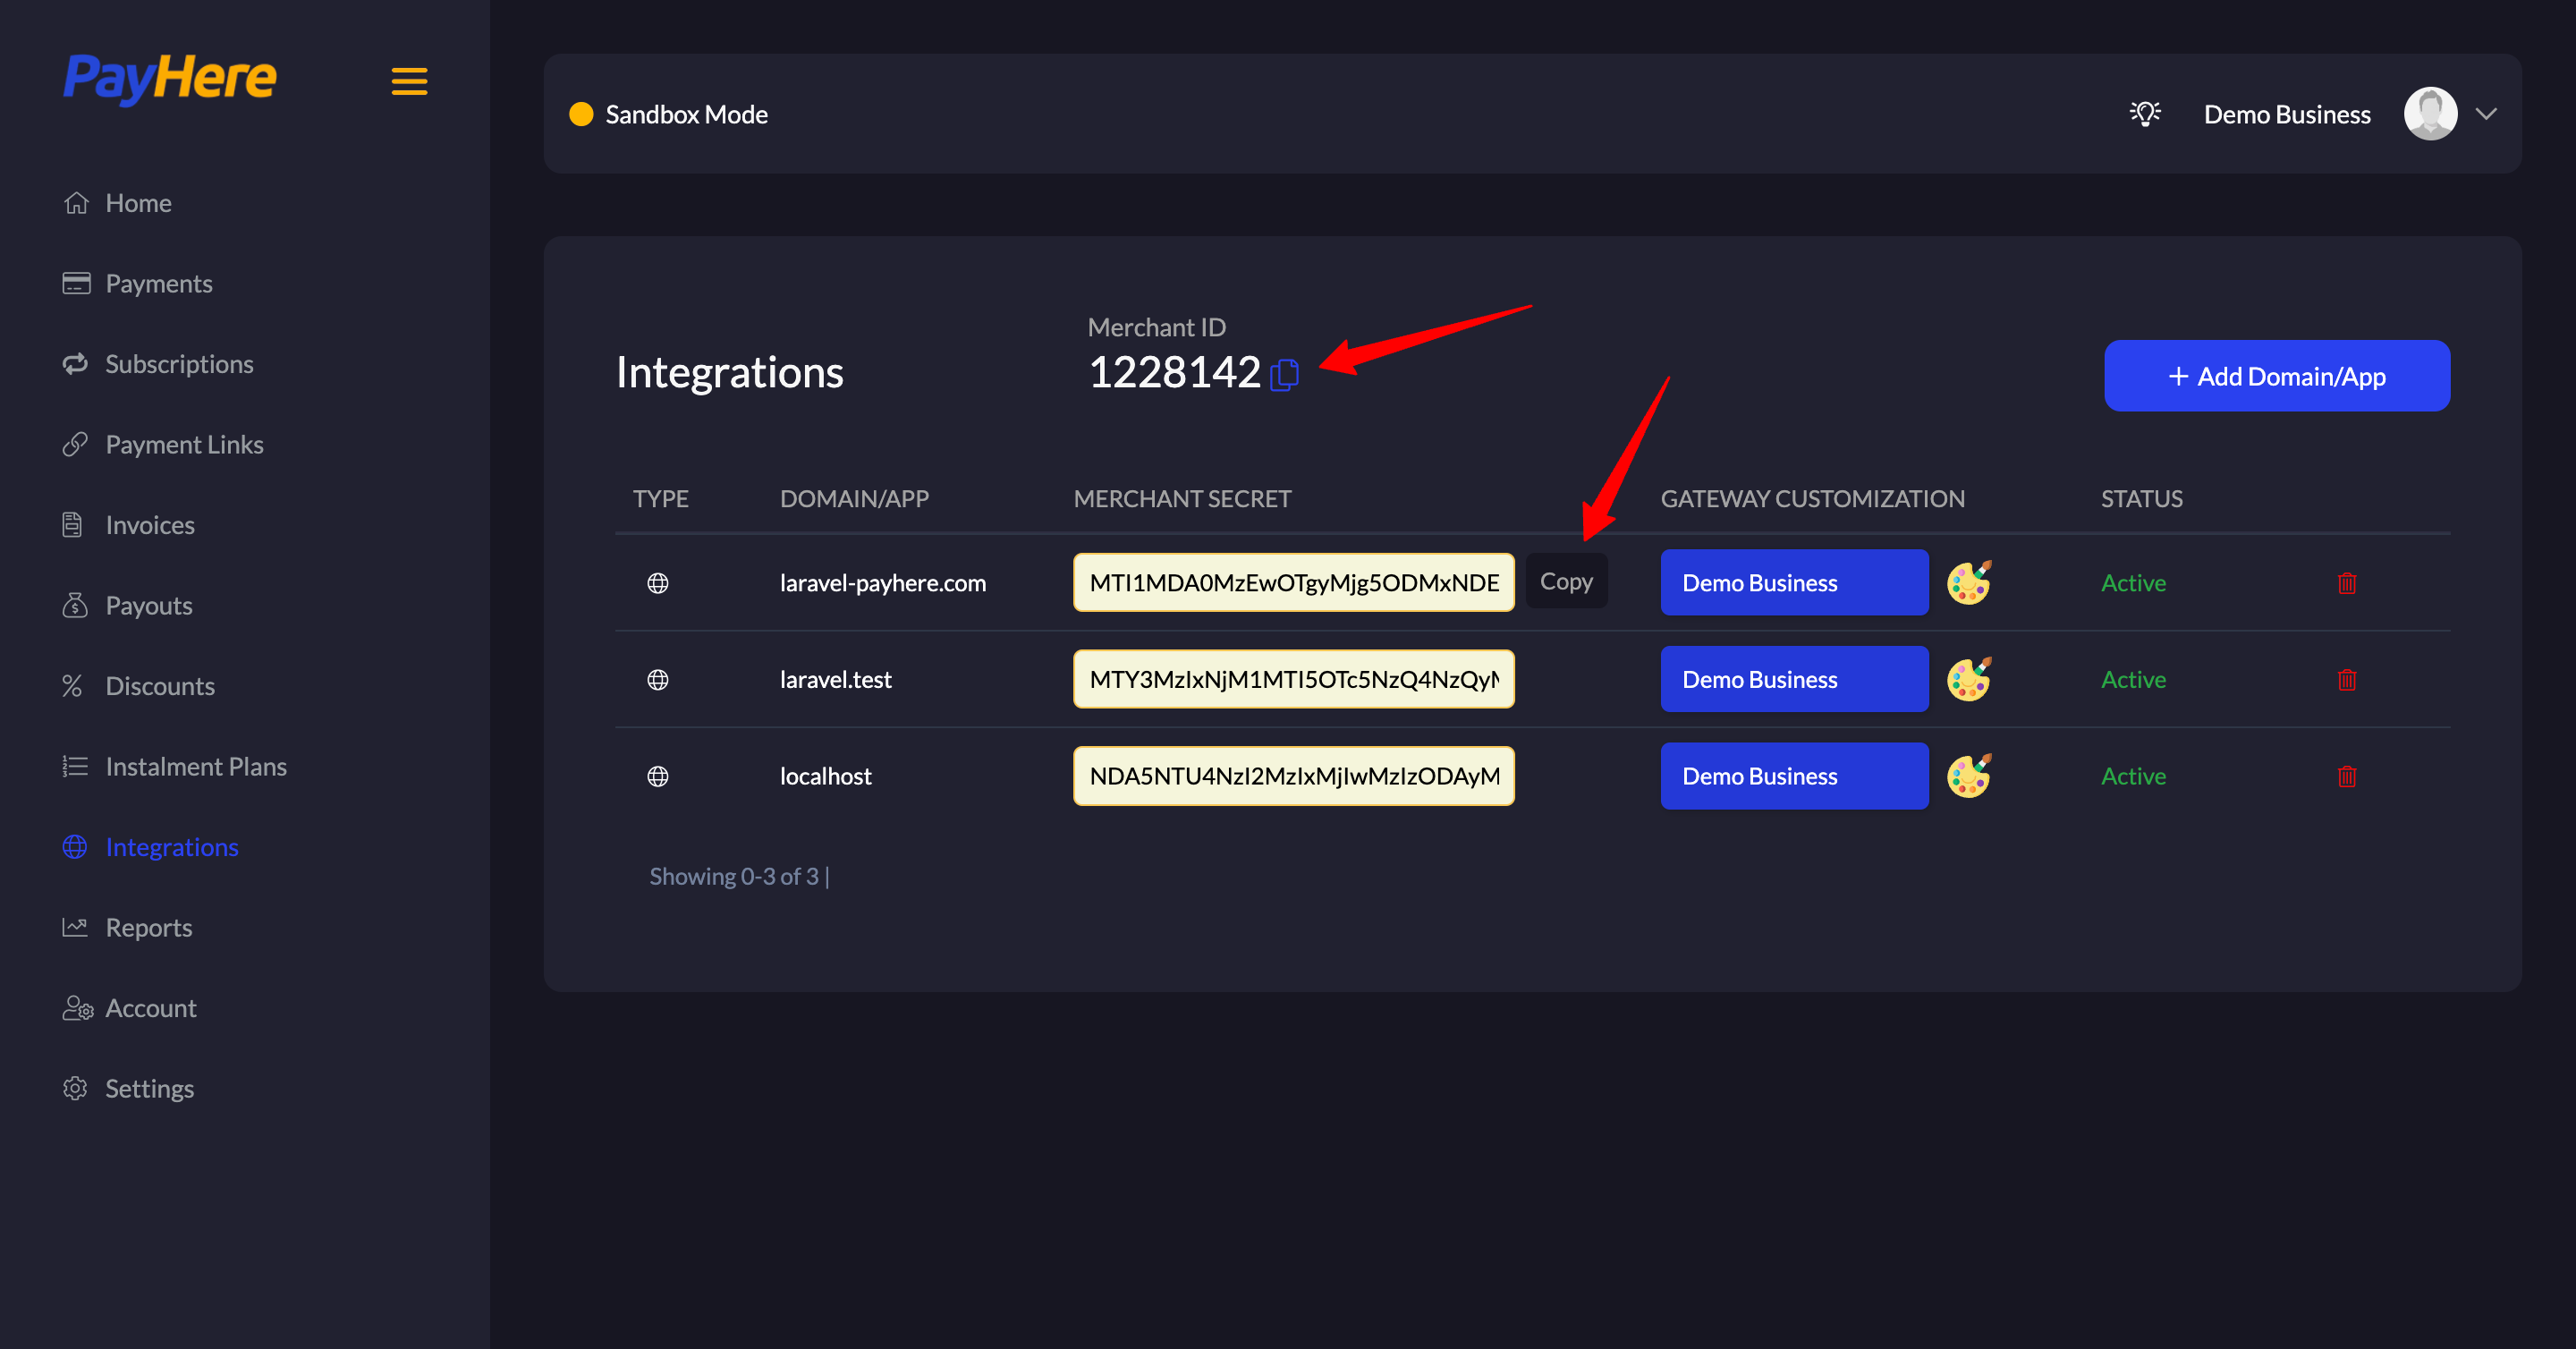Image resolution: width=2576 pixels, height=1349 pixels.
Task: Open the user profile dropdown chevron
Action: coord(2486,114)
